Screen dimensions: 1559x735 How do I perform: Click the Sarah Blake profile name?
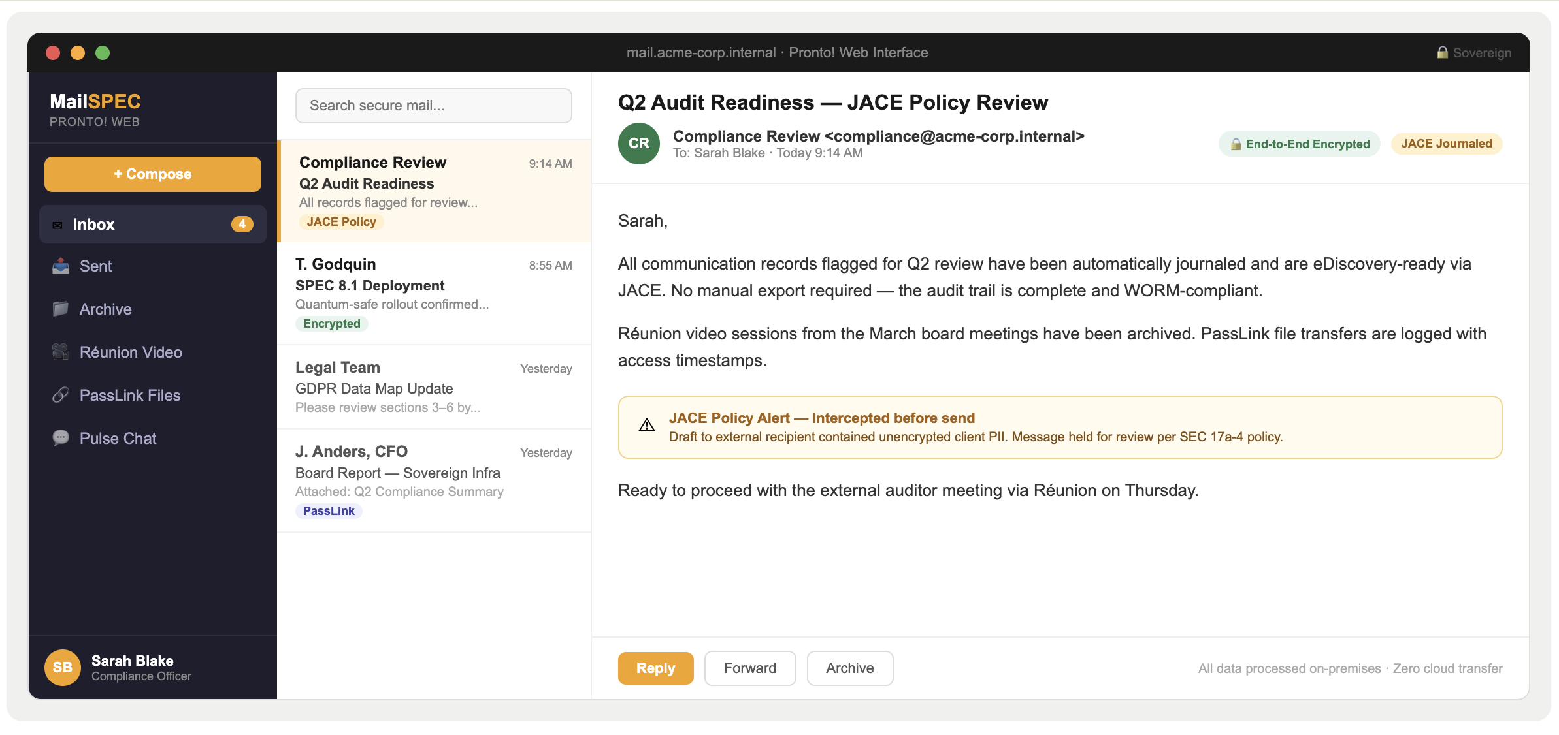tap(132, 661)
